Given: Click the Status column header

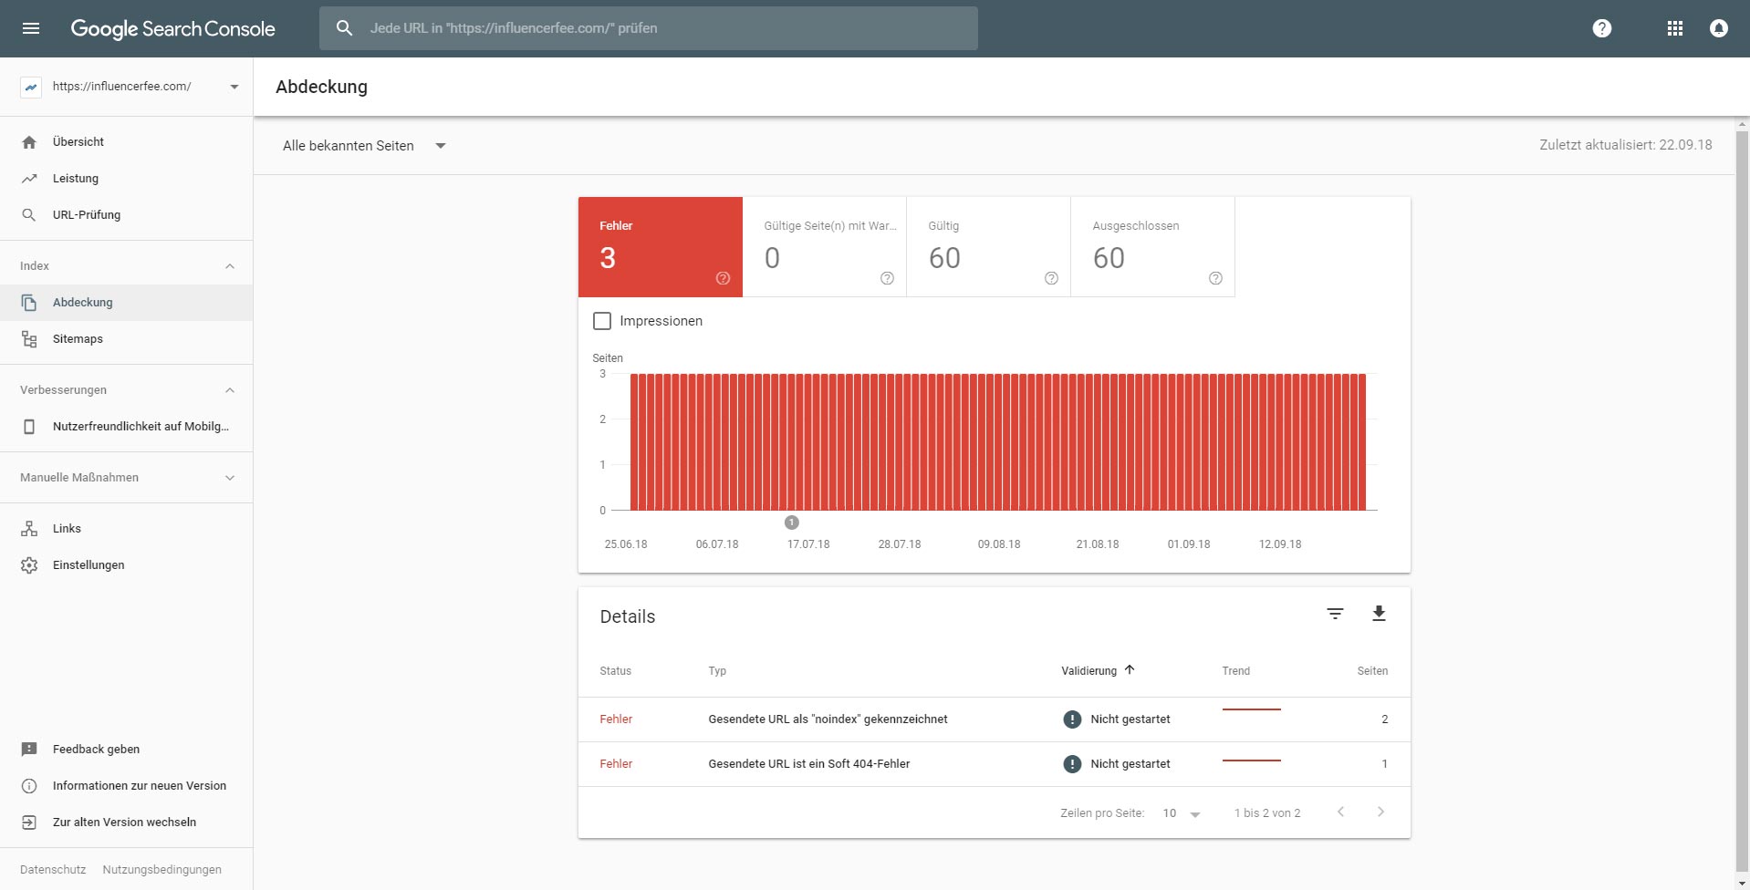Looking at the screenshot, I should click(616, 671).
